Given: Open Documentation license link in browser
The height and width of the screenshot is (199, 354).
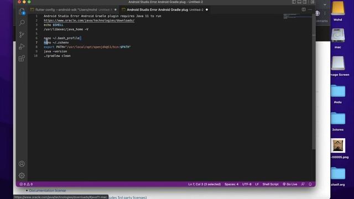Looking at the screenshot, I should pos(48,190).
